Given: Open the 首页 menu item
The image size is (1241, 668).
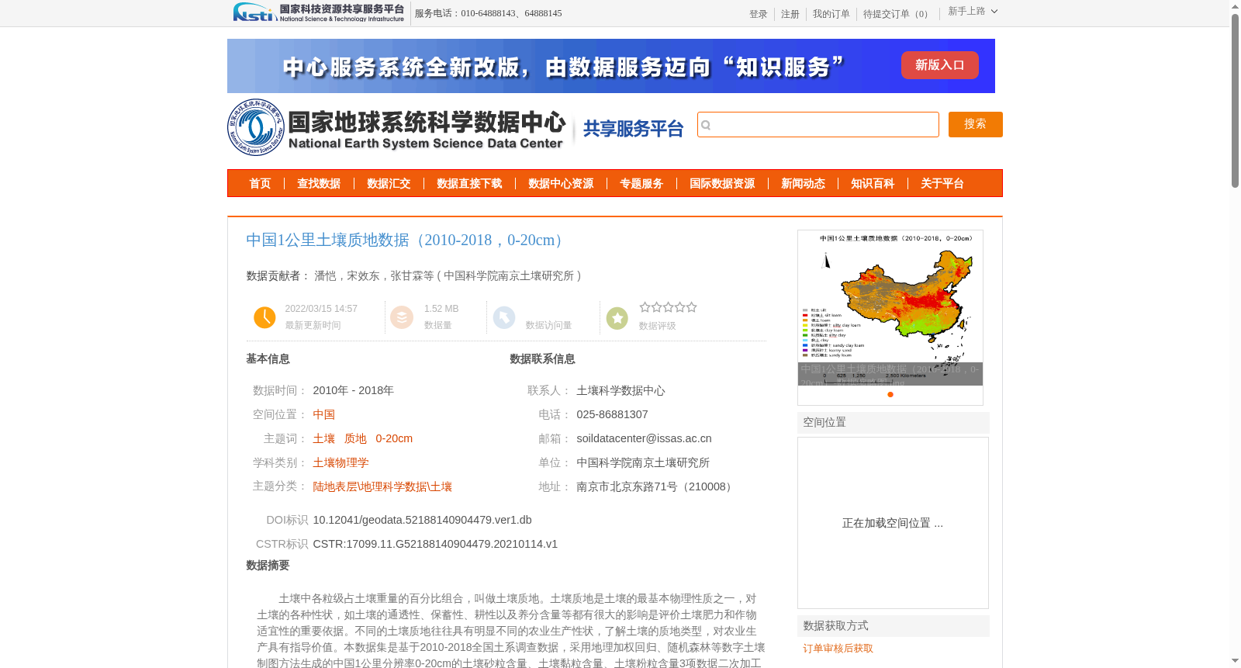Looking at the screenshot, I should 260,184.
